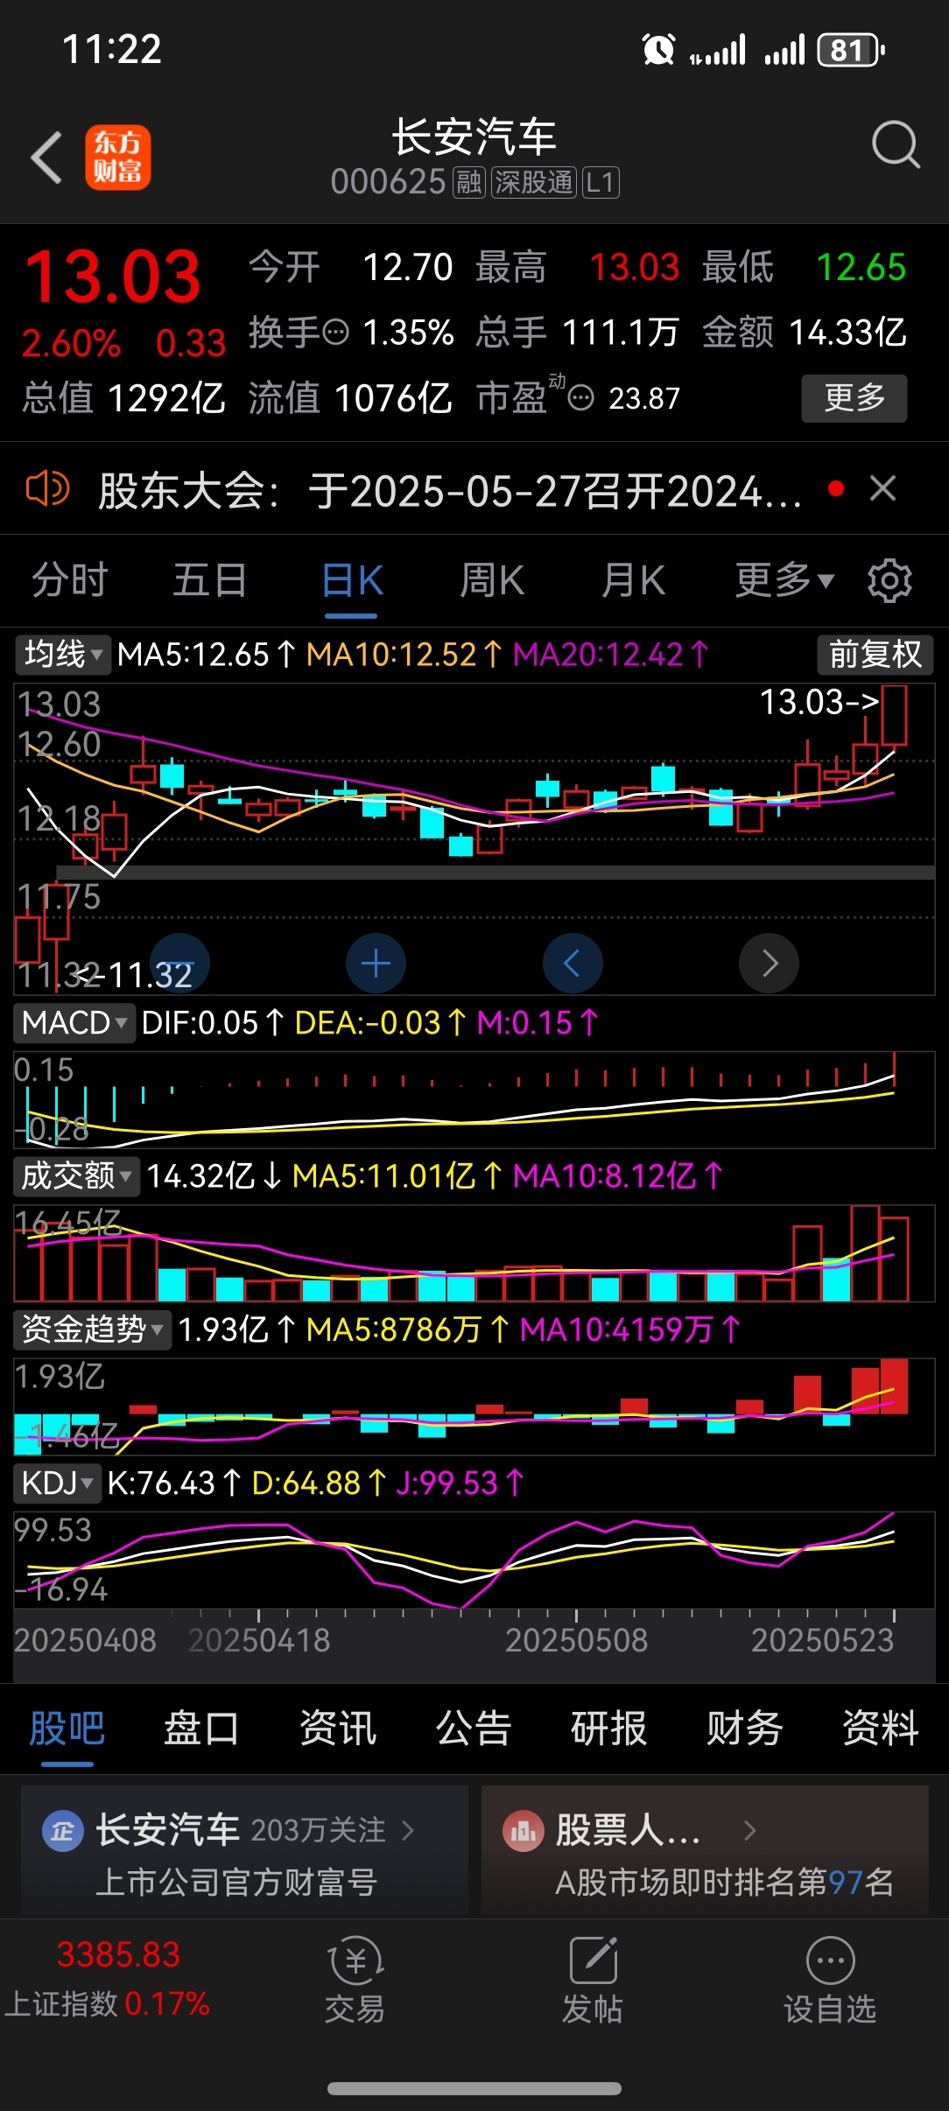The height and width of the screenshot is (2111, 949).
Task: Open 成交额 indicator dropdown
Action: [x=76, y=1175]
